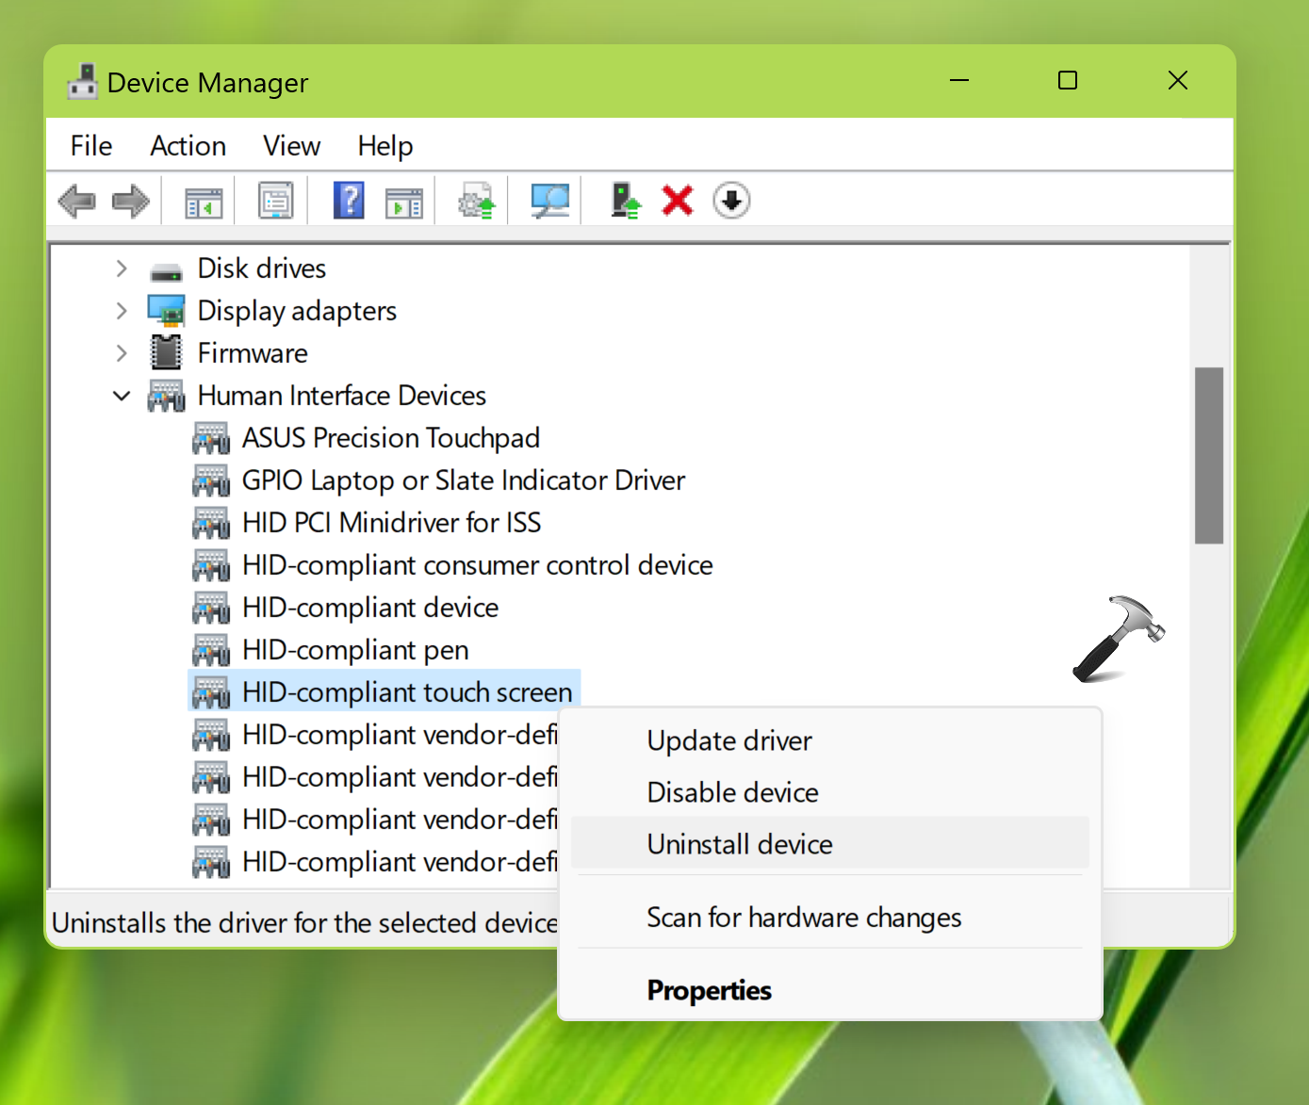
Task: Select the HID-compliant pen entry
Action: click(355, 650)
